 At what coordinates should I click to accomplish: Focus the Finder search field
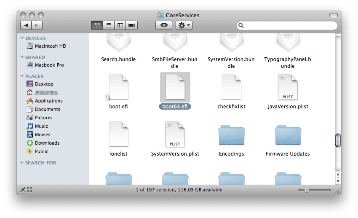[287, 25]
